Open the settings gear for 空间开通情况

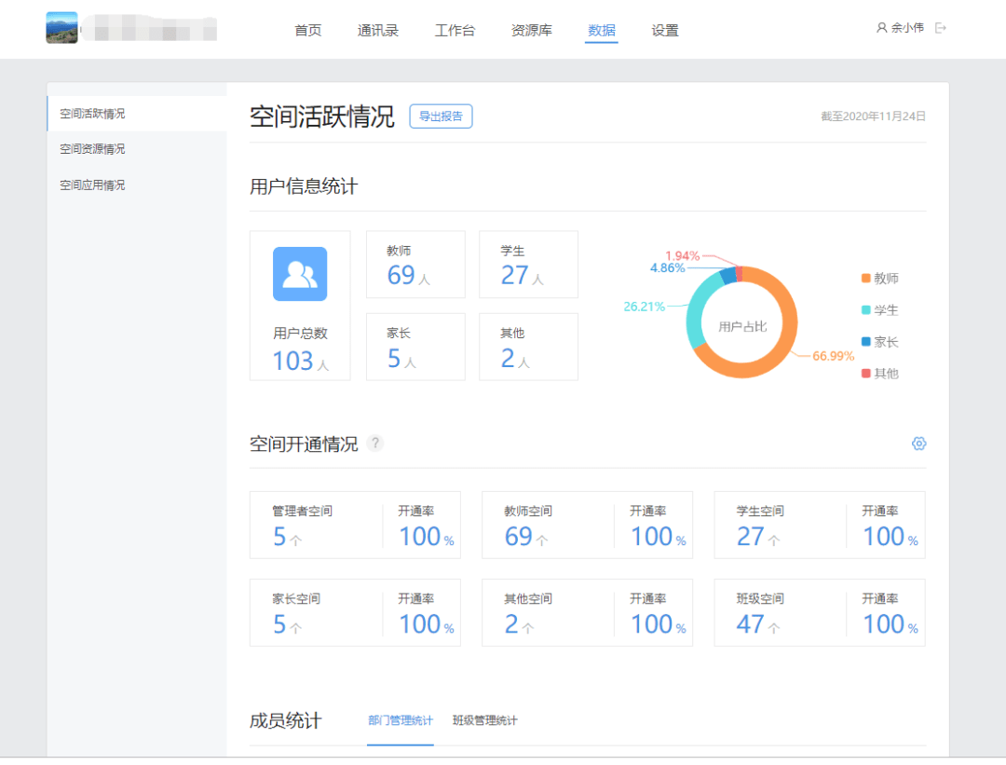point(918,444)
